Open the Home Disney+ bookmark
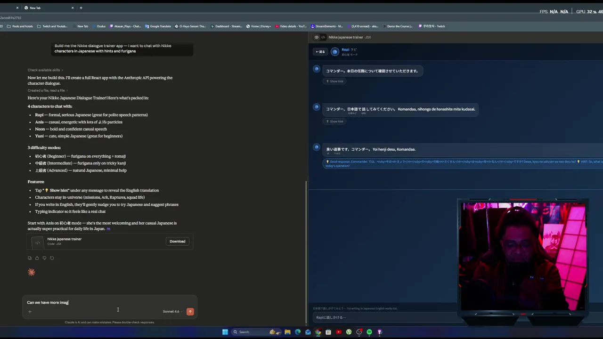This screenshot has width=603, height=339. point(259,26)
